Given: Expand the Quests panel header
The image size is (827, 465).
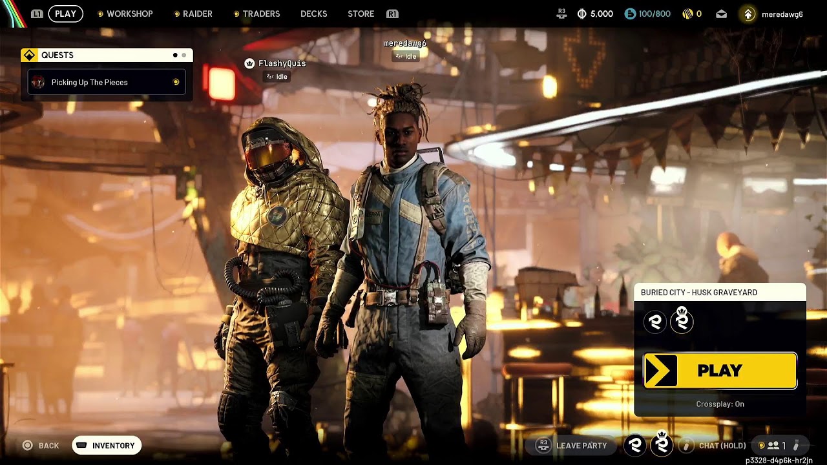Looking at the screenshot, I should click(107, 56).
